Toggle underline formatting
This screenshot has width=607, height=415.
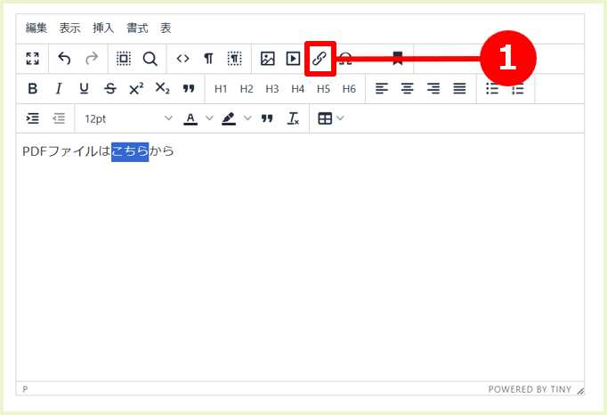(84, 89)
